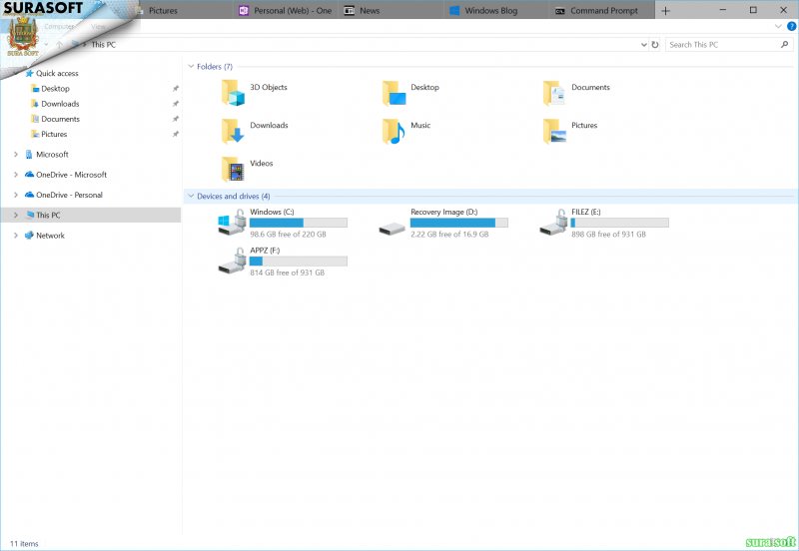Switch to the Pictures tab

tap(184, 10)
